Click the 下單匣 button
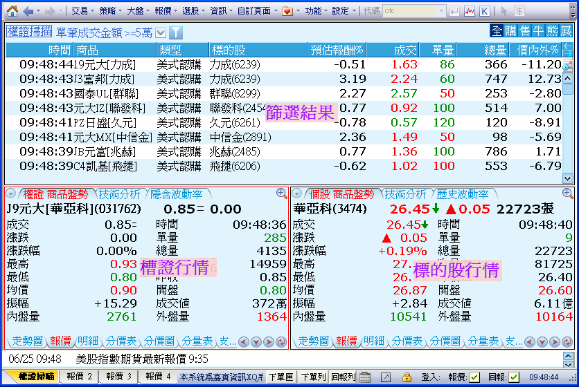The image size is (579, 387). (280, 377)
